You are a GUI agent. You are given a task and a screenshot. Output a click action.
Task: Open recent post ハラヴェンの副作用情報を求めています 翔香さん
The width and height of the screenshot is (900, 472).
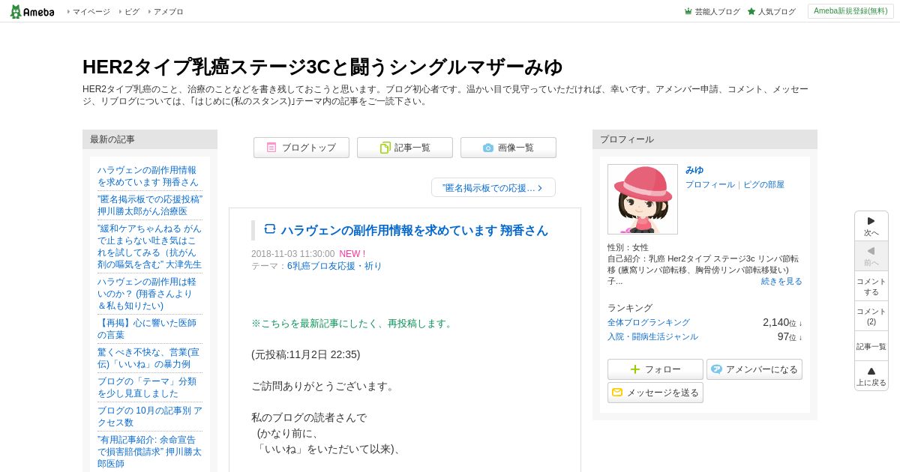(148, 176)
